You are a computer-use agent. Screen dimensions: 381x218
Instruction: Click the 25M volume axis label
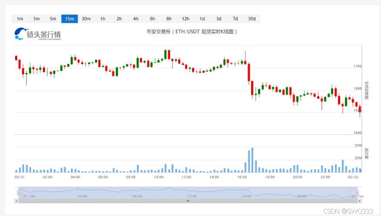(358, 158)
